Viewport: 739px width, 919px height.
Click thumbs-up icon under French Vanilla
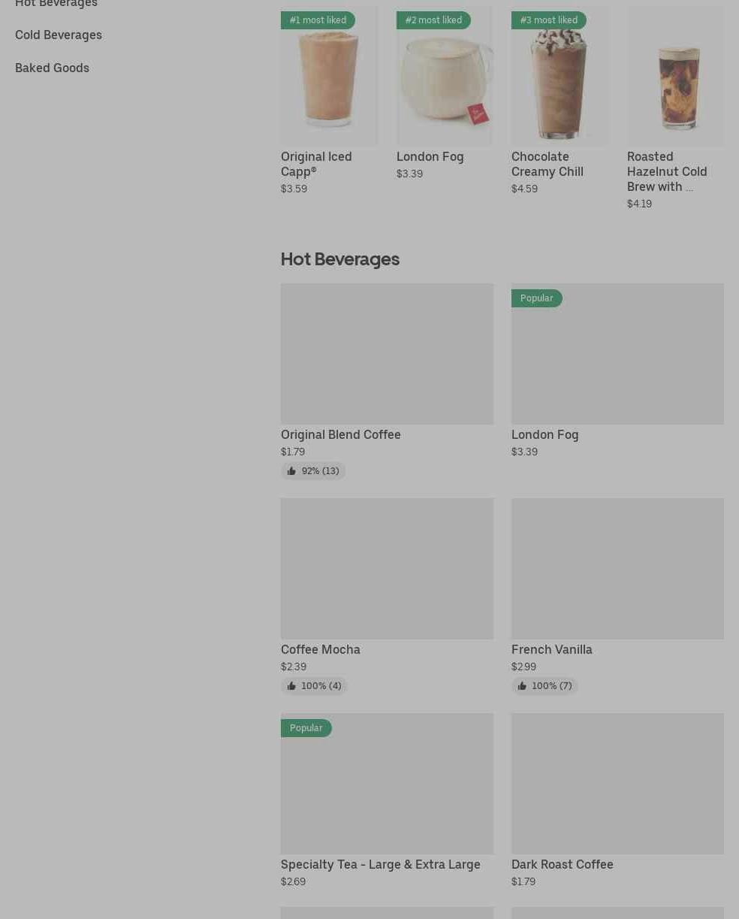click(522, 686)
